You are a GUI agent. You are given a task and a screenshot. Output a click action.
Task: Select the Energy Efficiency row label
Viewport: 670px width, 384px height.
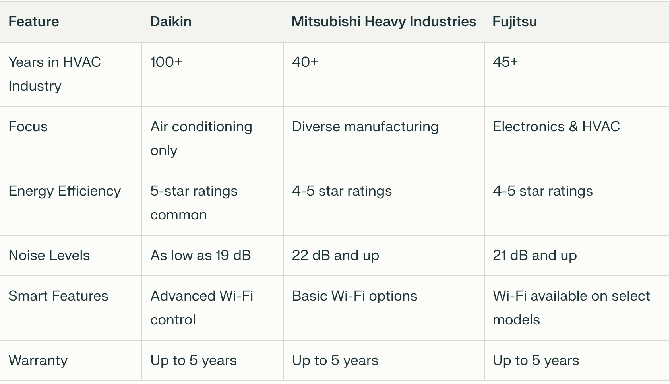point(64,191)
